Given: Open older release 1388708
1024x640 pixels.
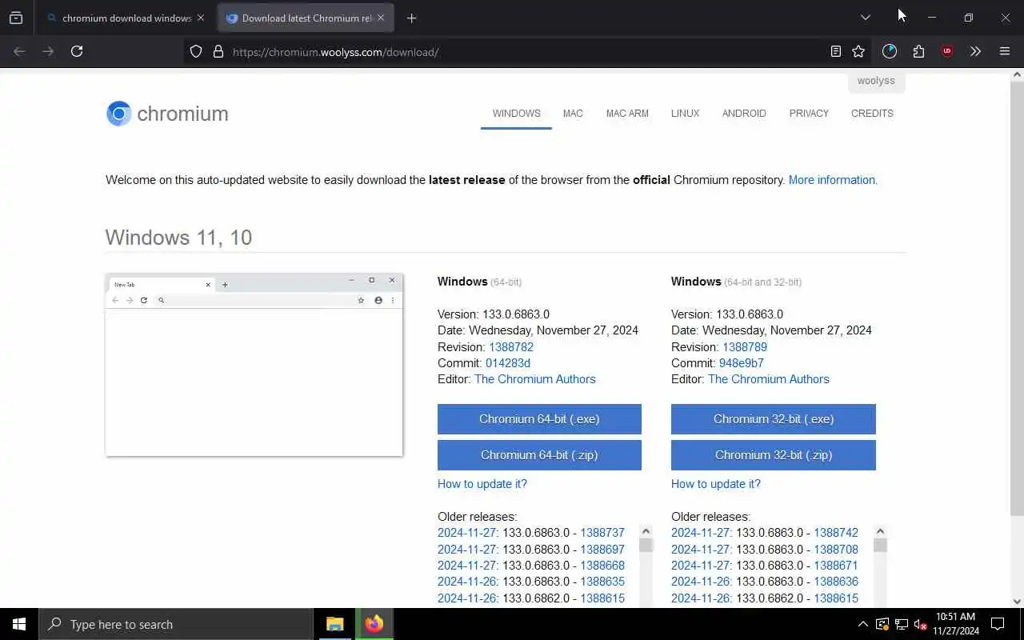Looking at the screenshot, I should (836, 550).
